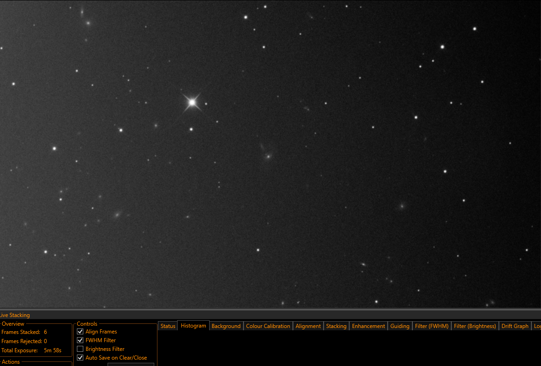Image resolution: width=541 pixels, height=366 pixels.
Task: Open the Colour Calibration tab
Action: tap(268, 326)
